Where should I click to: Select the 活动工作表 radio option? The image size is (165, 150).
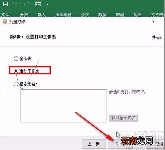27,71
